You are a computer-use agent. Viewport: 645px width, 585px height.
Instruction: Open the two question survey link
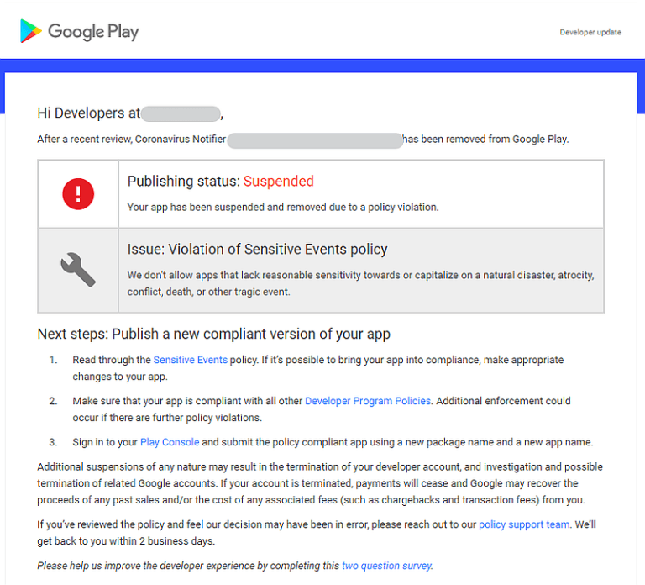tap(386, 566)
